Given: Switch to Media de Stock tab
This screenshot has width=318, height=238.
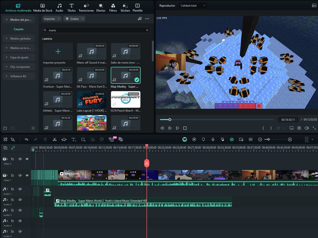Looking at the screenshot, I should click(x=43, y=8).
